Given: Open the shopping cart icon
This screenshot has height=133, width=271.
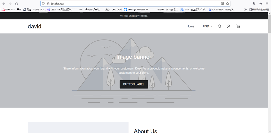Looking at the screenshot, I should coord(238,26).
